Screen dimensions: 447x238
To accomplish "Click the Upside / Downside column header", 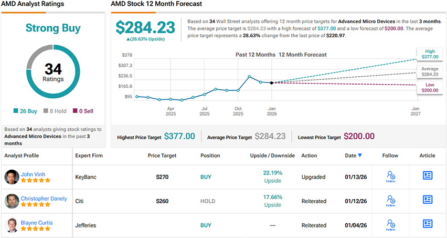I will 272,156.
